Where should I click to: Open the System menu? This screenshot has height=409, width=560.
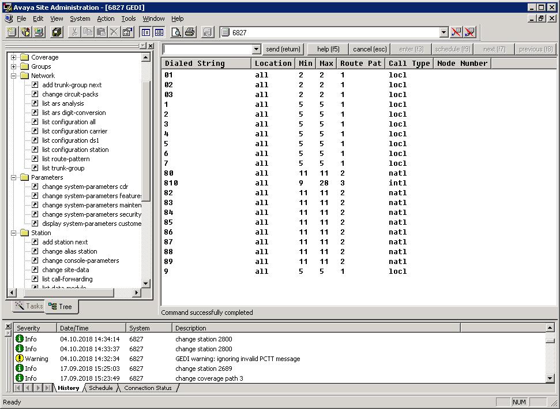80,18
